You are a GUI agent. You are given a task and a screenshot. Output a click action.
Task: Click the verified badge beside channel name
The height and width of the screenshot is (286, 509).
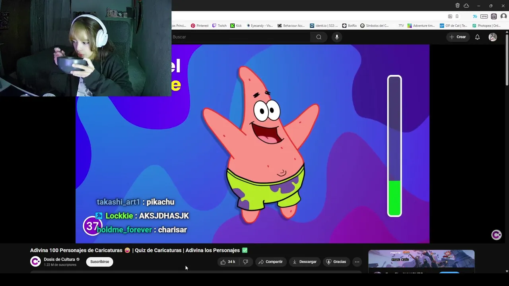coord(78,259)
